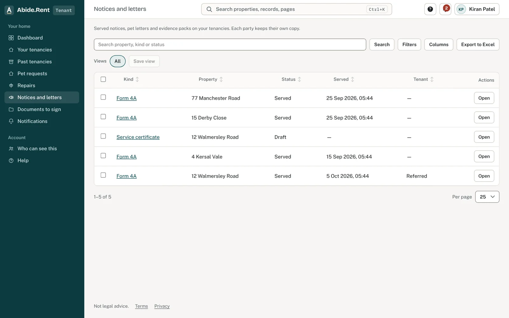Click the KP avatar icon
Viewport: 509px width, 318px height.
(x=461, y=9)
